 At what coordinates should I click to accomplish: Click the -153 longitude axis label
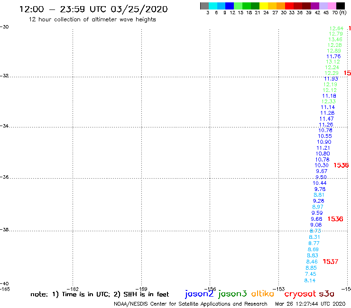[279, 289]
